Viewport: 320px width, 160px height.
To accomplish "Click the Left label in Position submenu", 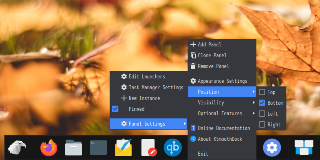I will tap(273, 114).
